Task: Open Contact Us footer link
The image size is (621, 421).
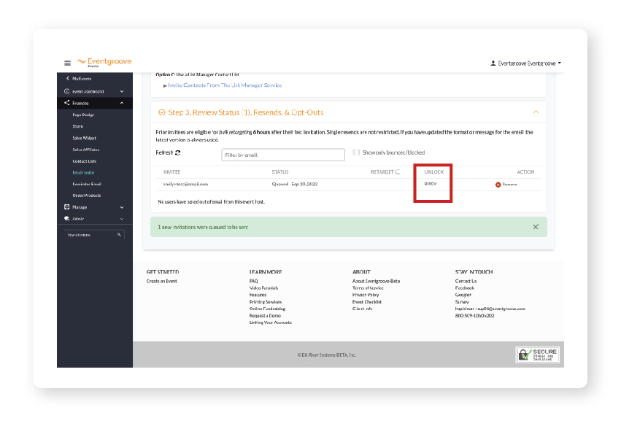Action: point(466,281)
